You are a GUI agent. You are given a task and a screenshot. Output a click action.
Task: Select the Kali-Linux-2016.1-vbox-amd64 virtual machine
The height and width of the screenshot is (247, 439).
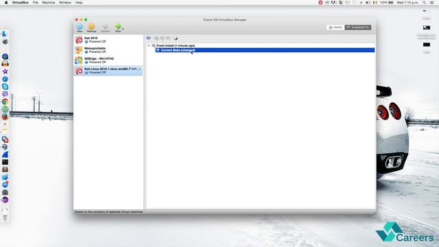[108, 71]
